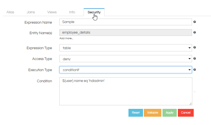
Task: Open the Info tab
Action: click(72, 12)
